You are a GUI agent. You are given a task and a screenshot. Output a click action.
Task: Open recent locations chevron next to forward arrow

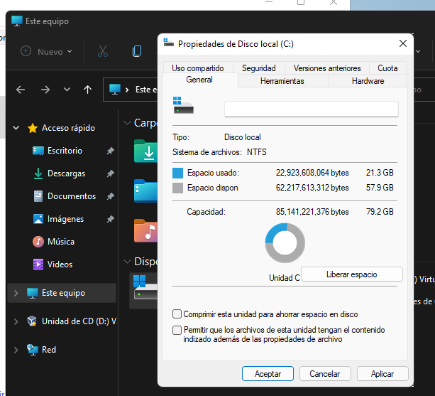[x=67, y=90]
